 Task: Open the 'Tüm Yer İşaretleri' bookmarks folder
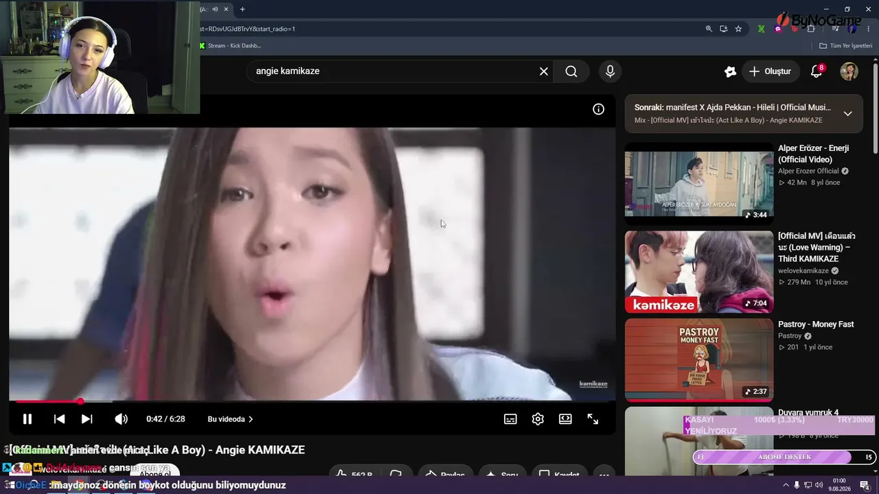pos(845,46)
